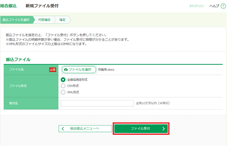This screenshot has height=146, width=227.
Task: Click the 振込ファイル section heading
Action: tap(18, 60)
